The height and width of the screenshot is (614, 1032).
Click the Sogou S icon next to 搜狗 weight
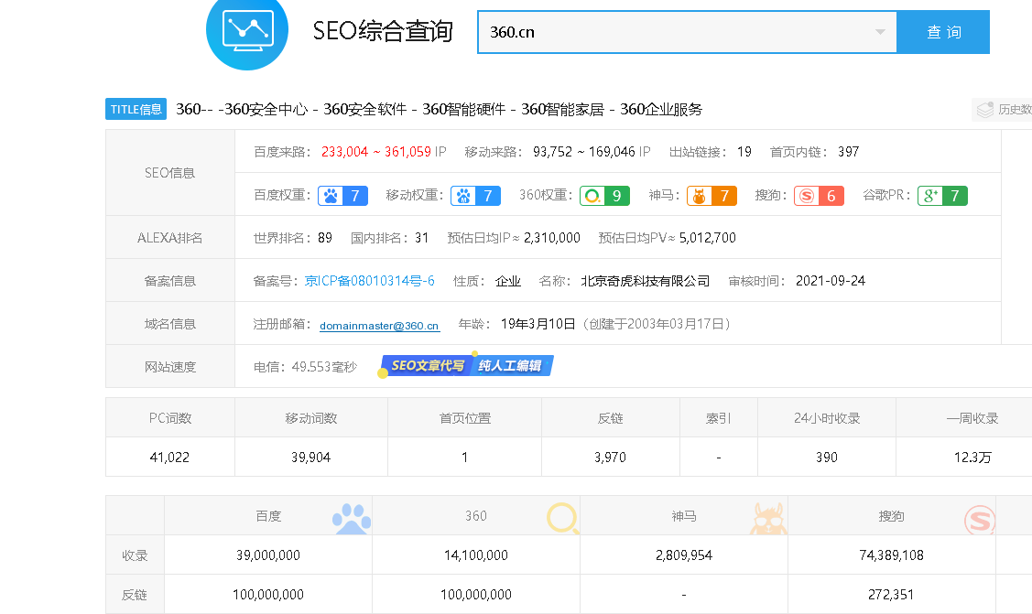click(x=806, y=196)
